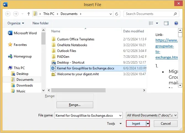185x133 pixels.
Task: Open the Tools menu
Action: (114, 124)
